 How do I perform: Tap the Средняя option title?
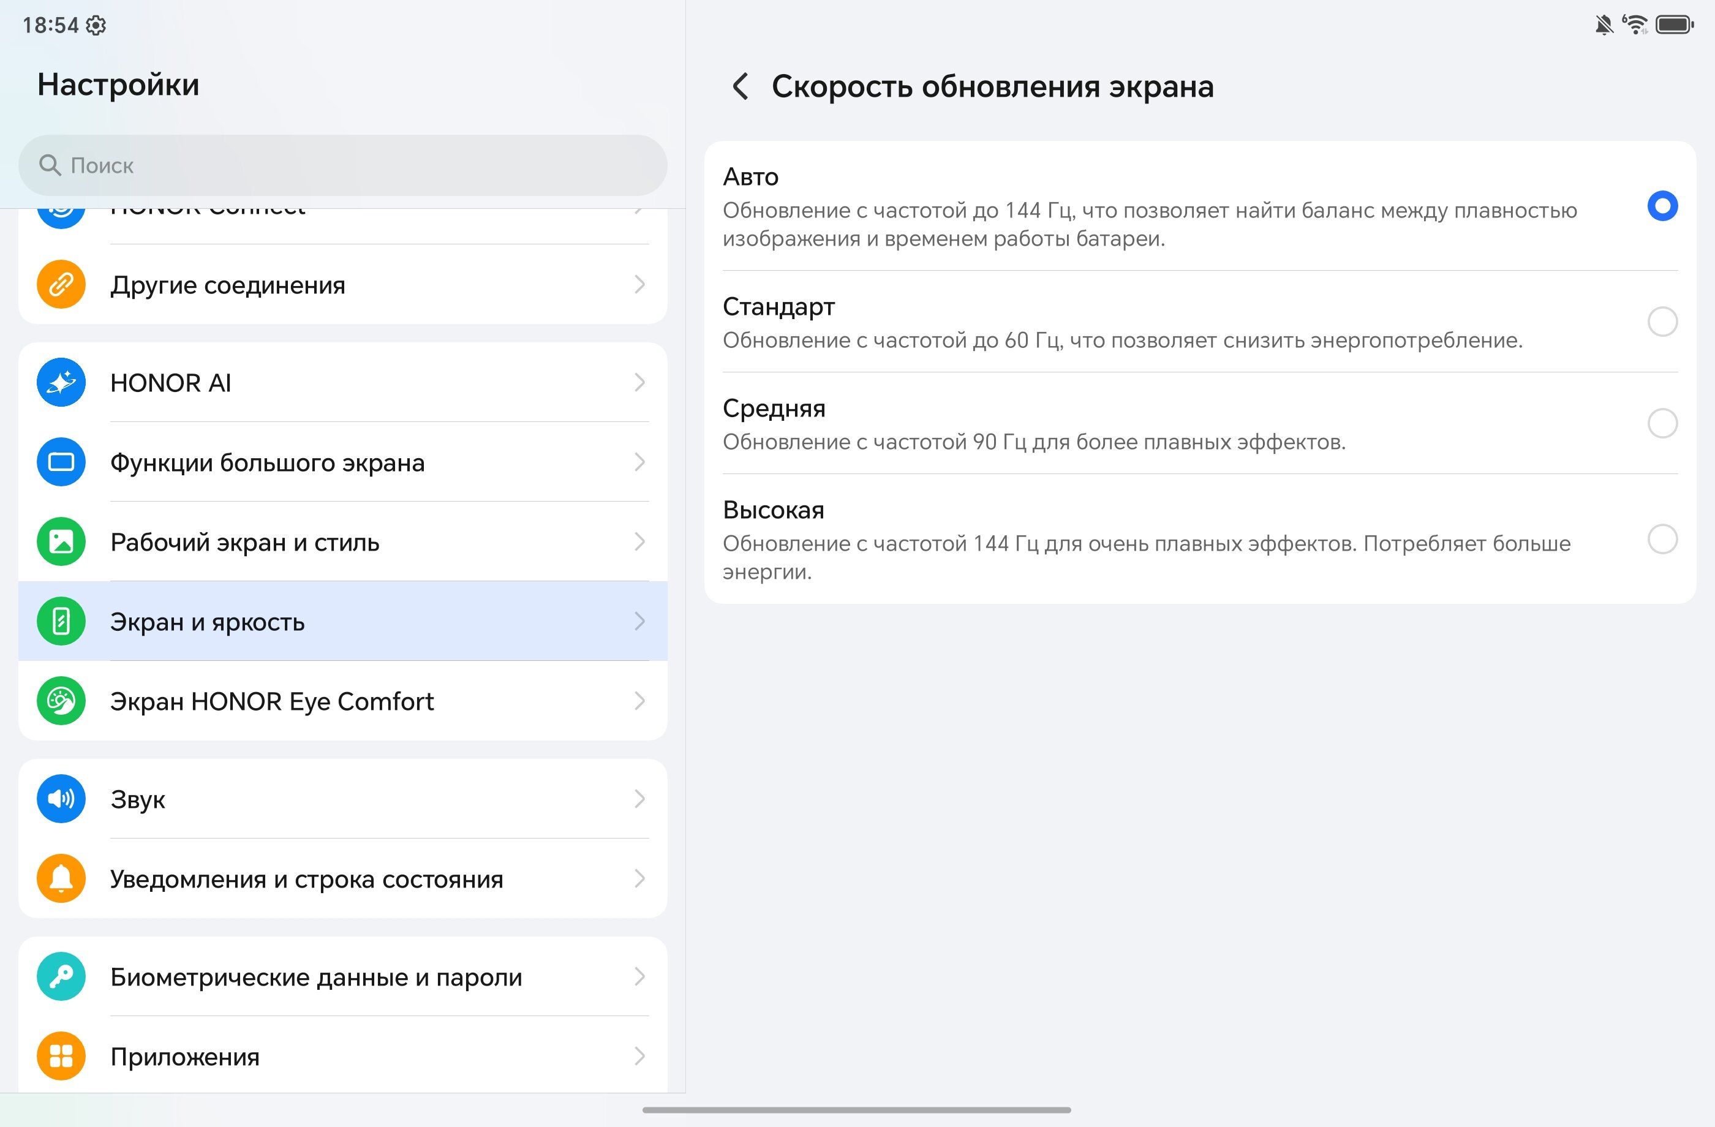[774, 409]
